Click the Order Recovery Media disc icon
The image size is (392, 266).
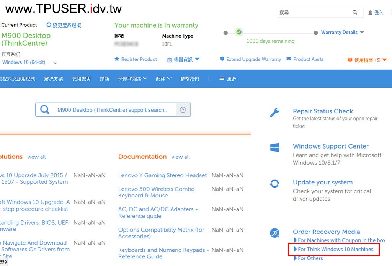(274, 233)
